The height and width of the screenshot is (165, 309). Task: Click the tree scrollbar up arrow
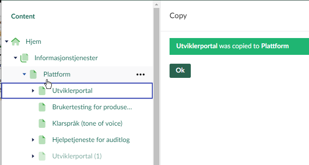pyautogui.click(x=156, y=4)
